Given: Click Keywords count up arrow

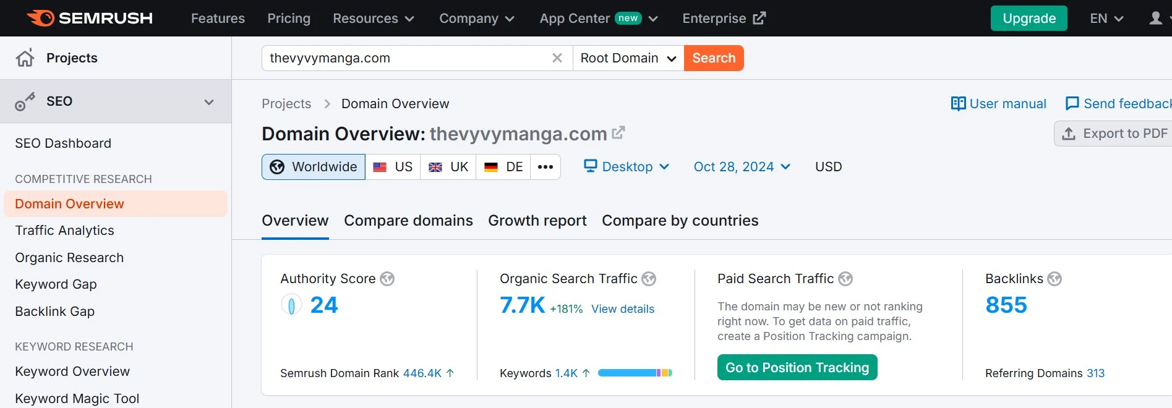Looking at the screenshot, I should pyautogui.click(x=586, y=373).
